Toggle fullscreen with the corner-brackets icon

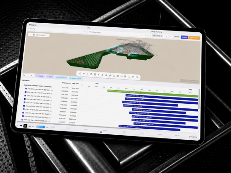pos(129,76)
